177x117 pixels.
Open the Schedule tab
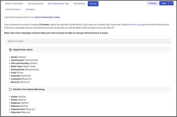(x=30, y=9)
